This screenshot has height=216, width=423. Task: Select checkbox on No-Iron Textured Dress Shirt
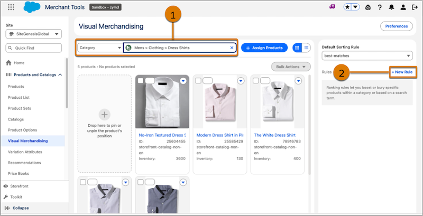pos(141,80)
